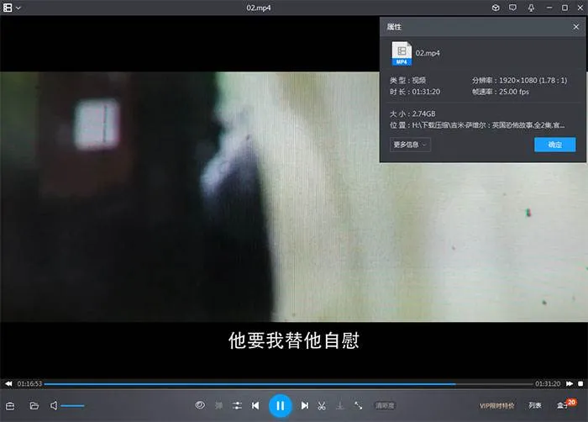Open a file with the folder icon
Viewport: 588px width, 422px height.
tap(34, 406)
